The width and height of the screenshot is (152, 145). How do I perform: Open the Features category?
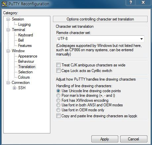point(25,46)
